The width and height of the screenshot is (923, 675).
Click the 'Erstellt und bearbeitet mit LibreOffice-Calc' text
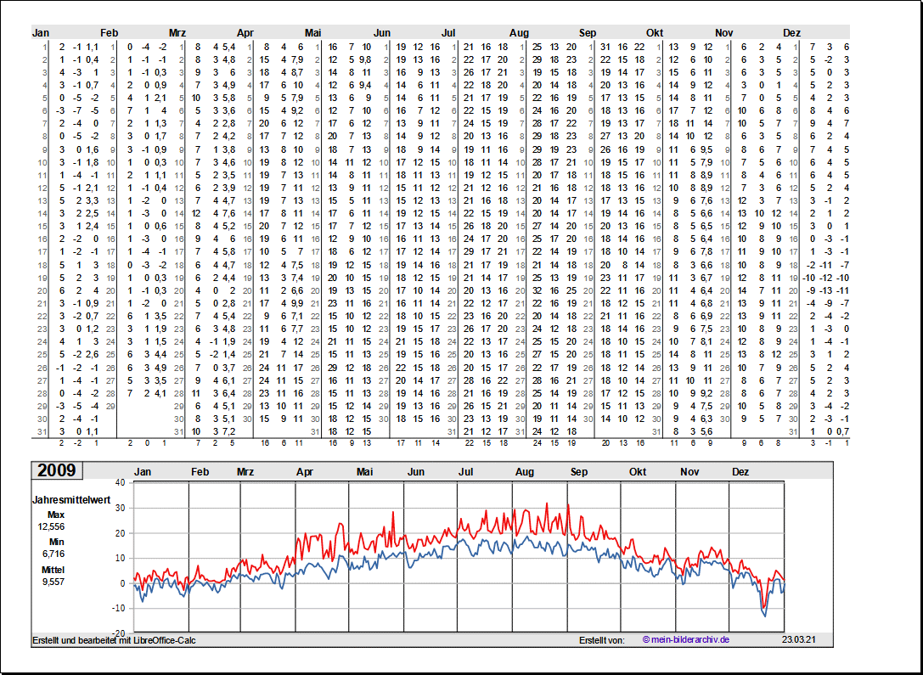pos(114,639)
